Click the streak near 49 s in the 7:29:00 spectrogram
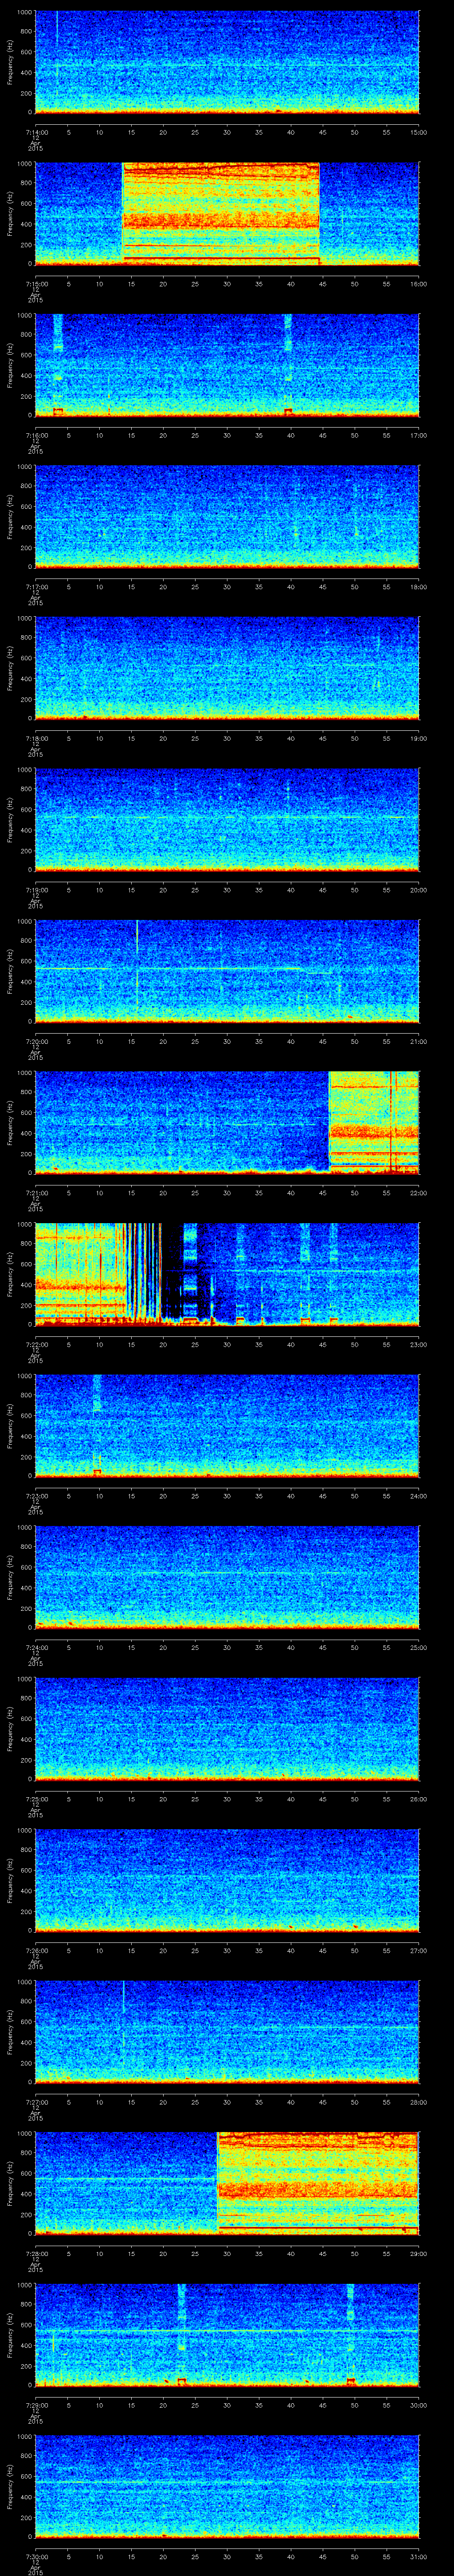 click(x=350, y=2334)
